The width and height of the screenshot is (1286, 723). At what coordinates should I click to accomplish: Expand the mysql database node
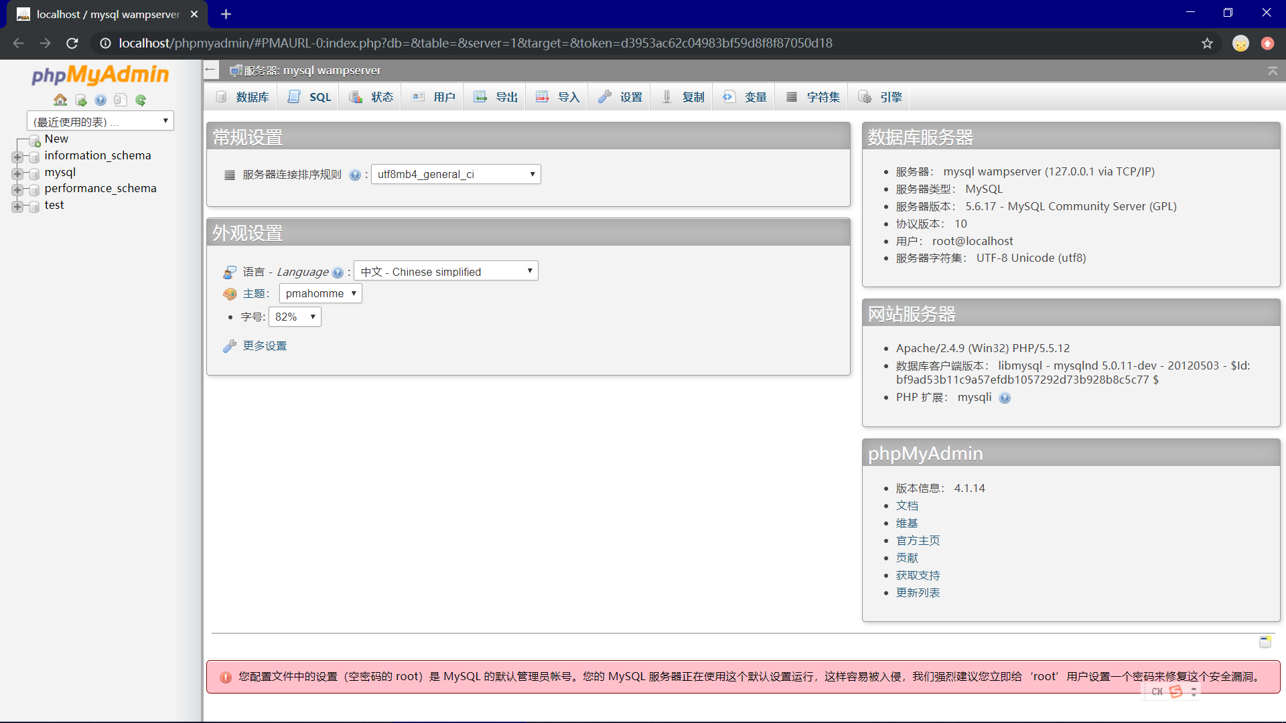click(x=17, y=173)
